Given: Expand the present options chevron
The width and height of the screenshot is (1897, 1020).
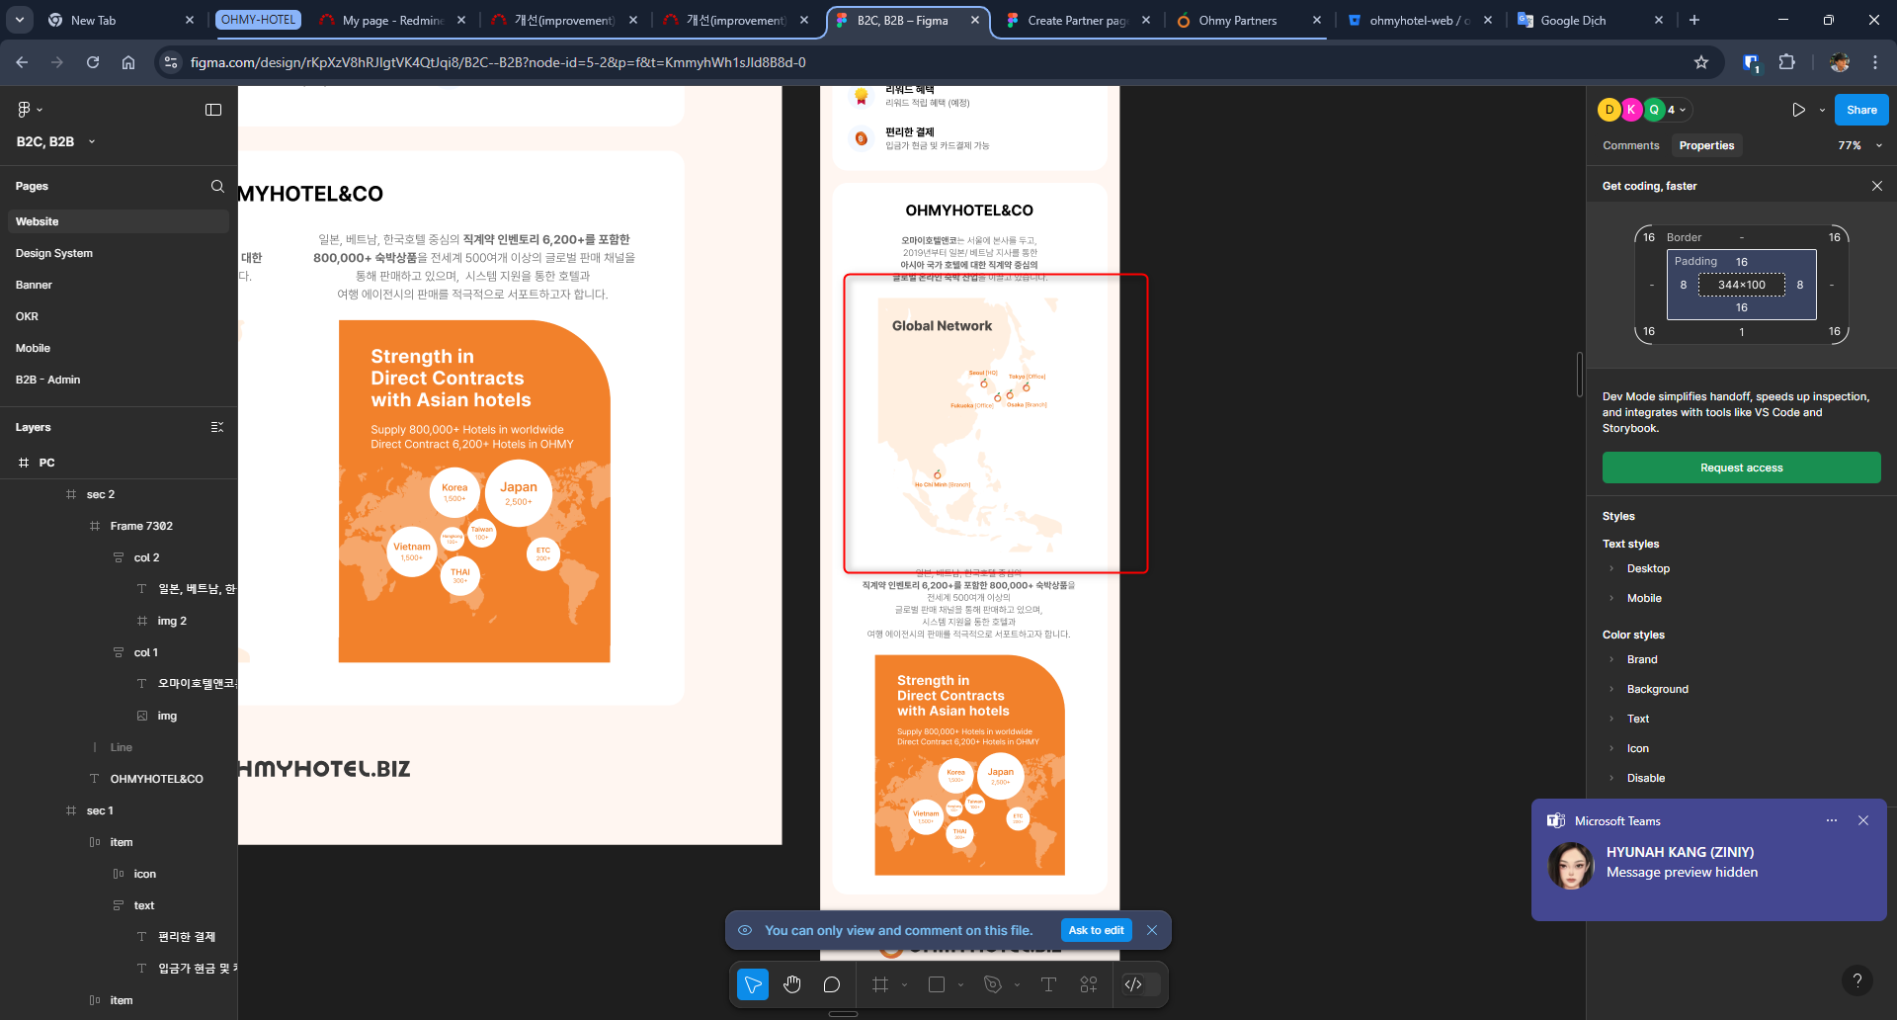Looking at the screenshot, I should (x=1822, y=110).
